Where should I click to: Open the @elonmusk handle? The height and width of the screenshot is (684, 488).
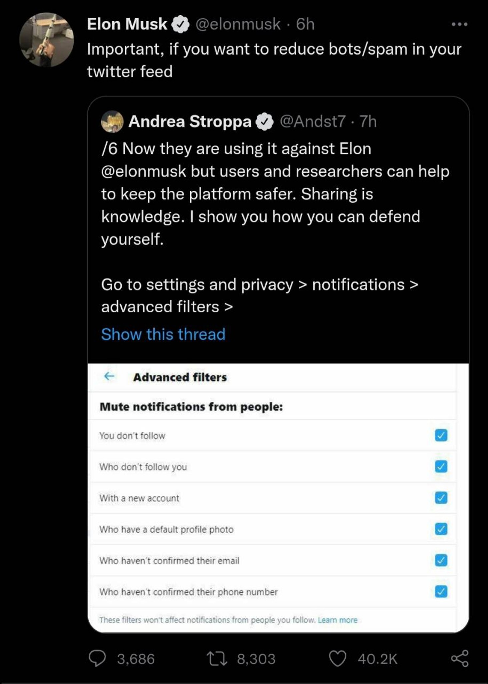238,24
